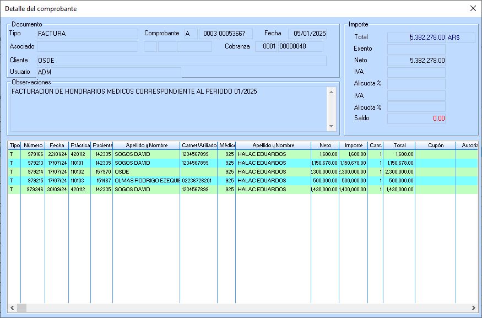Select row number 979214
This screenshot has height=318, width=482.
click(x=243, y=171)
